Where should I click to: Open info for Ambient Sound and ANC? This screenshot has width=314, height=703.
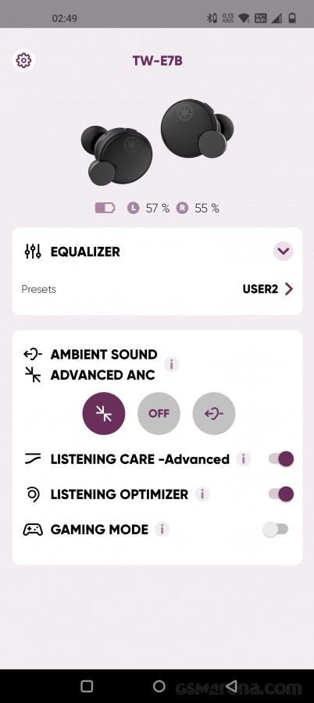click(x=171, y=365)
